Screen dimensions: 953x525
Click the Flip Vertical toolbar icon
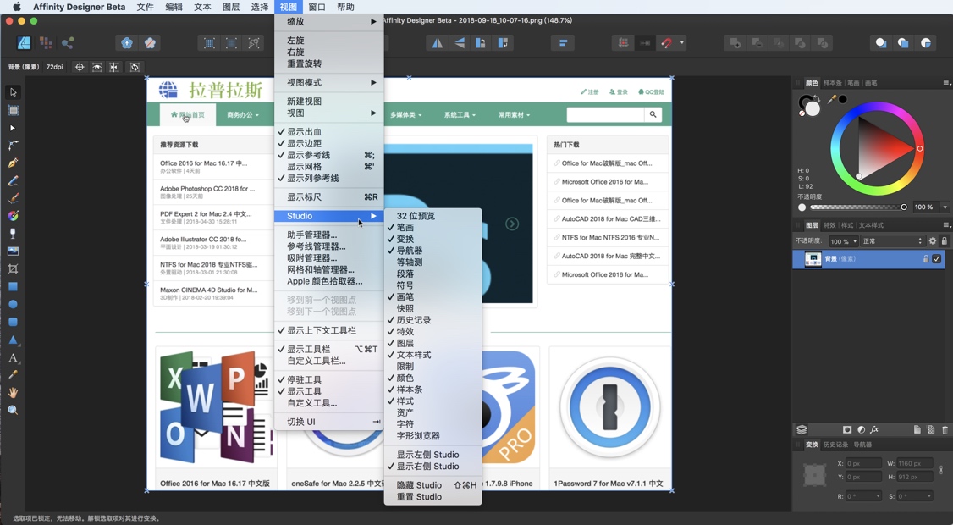click(x=460, y=43)
